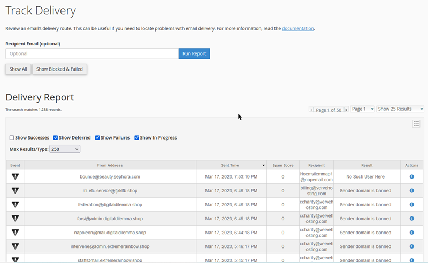Toggle Show In-Progress checkbox

point(136,138)
